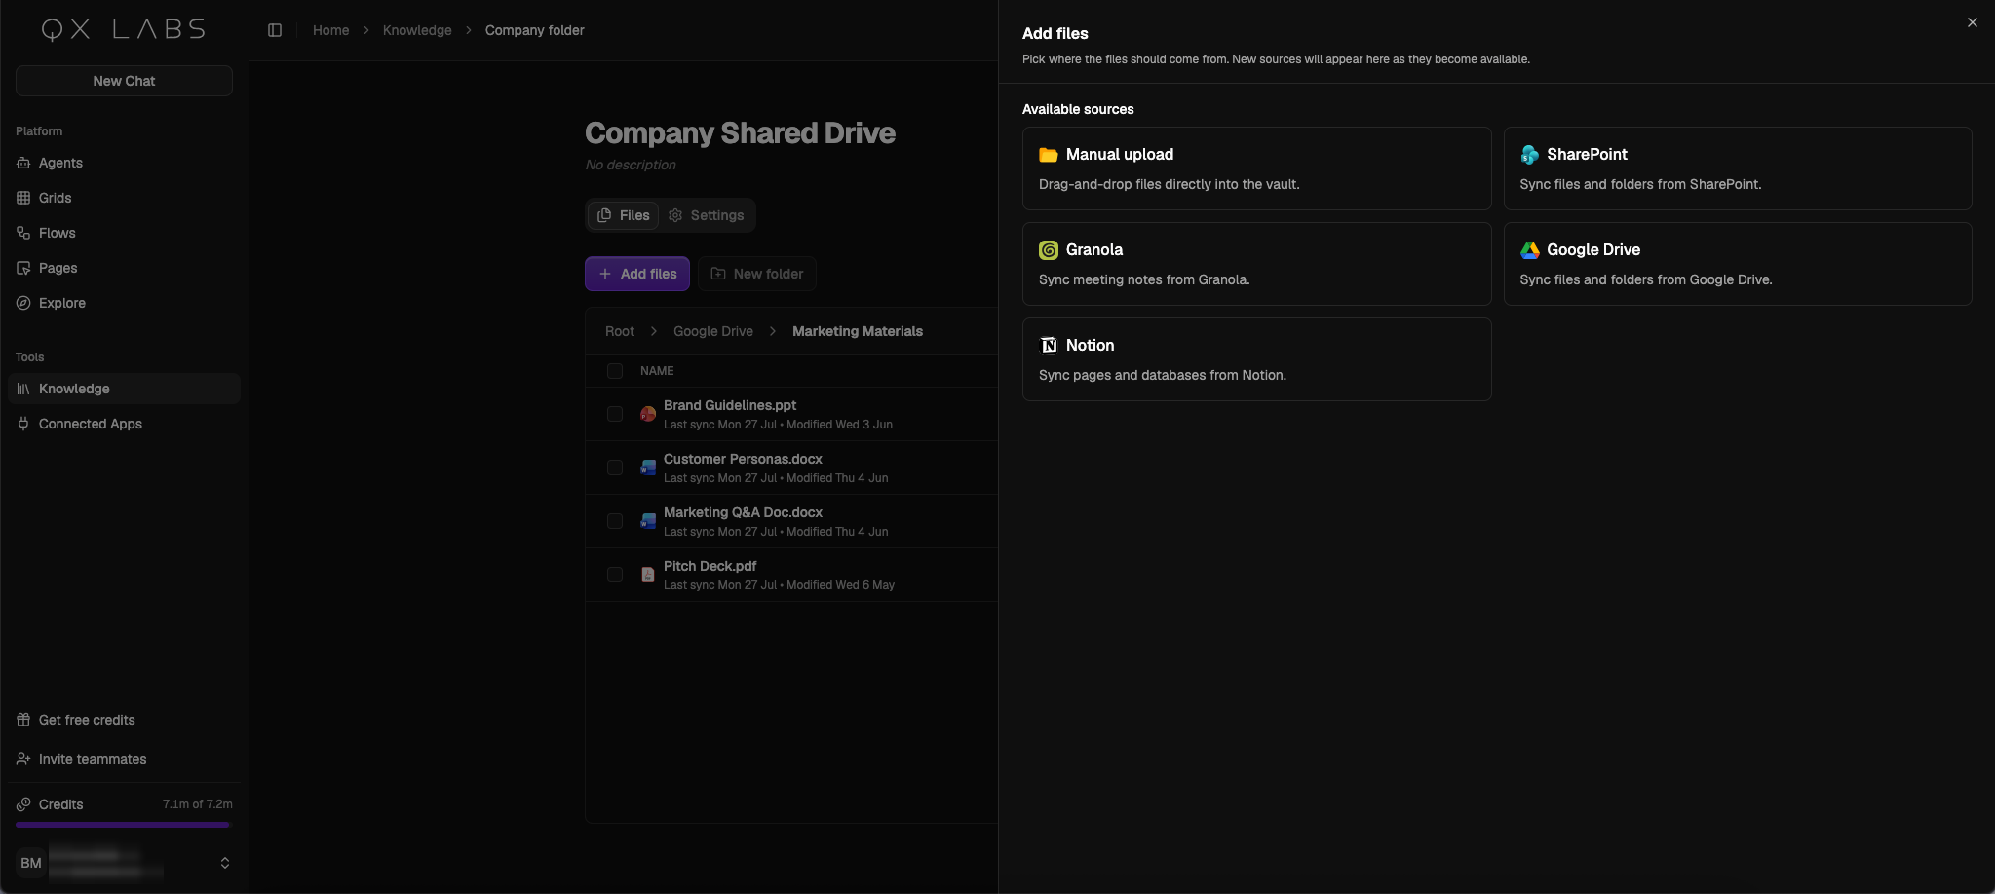The height and width of the screenshot is (894, 1995).
Task: Click the Credits coin icon
Action: pos(23,804)
